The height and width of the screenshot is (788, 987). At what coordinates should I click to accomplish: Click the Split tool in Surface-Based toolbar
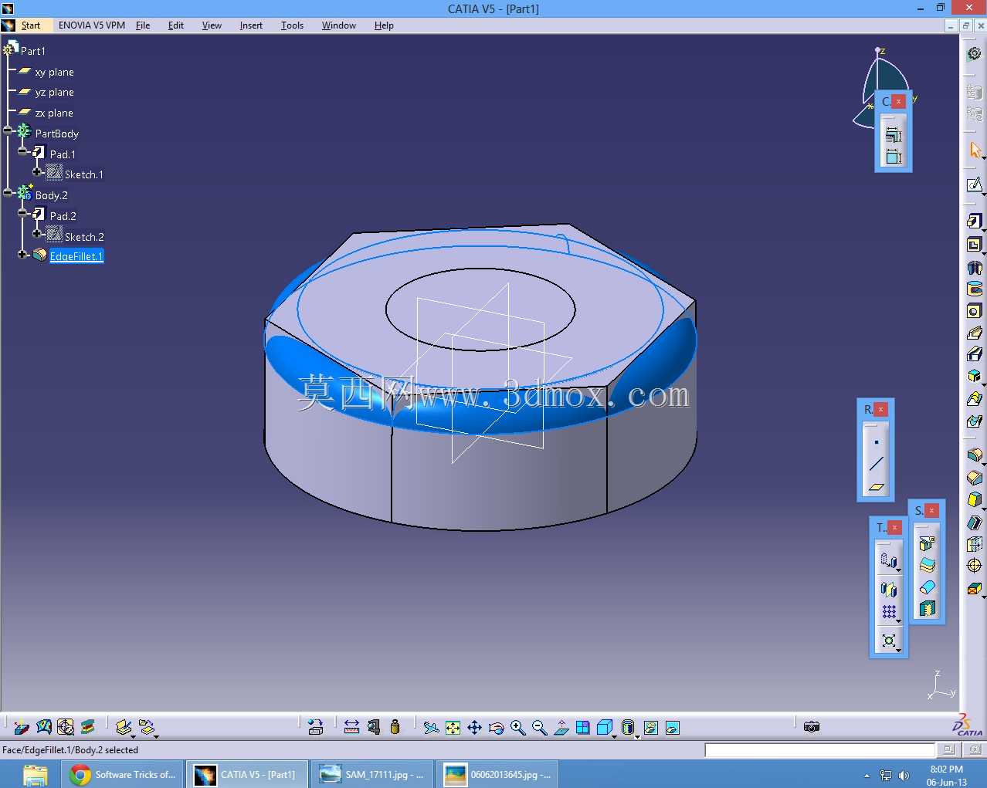pyautogui.click(x=927, y=543)
